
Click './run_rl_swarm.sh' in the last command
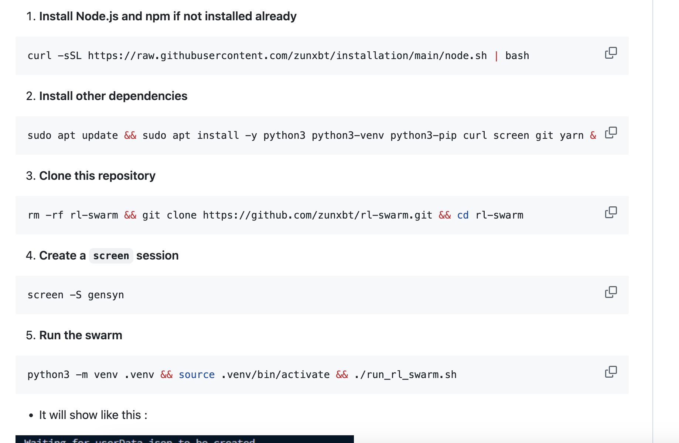tap(405, 375)
